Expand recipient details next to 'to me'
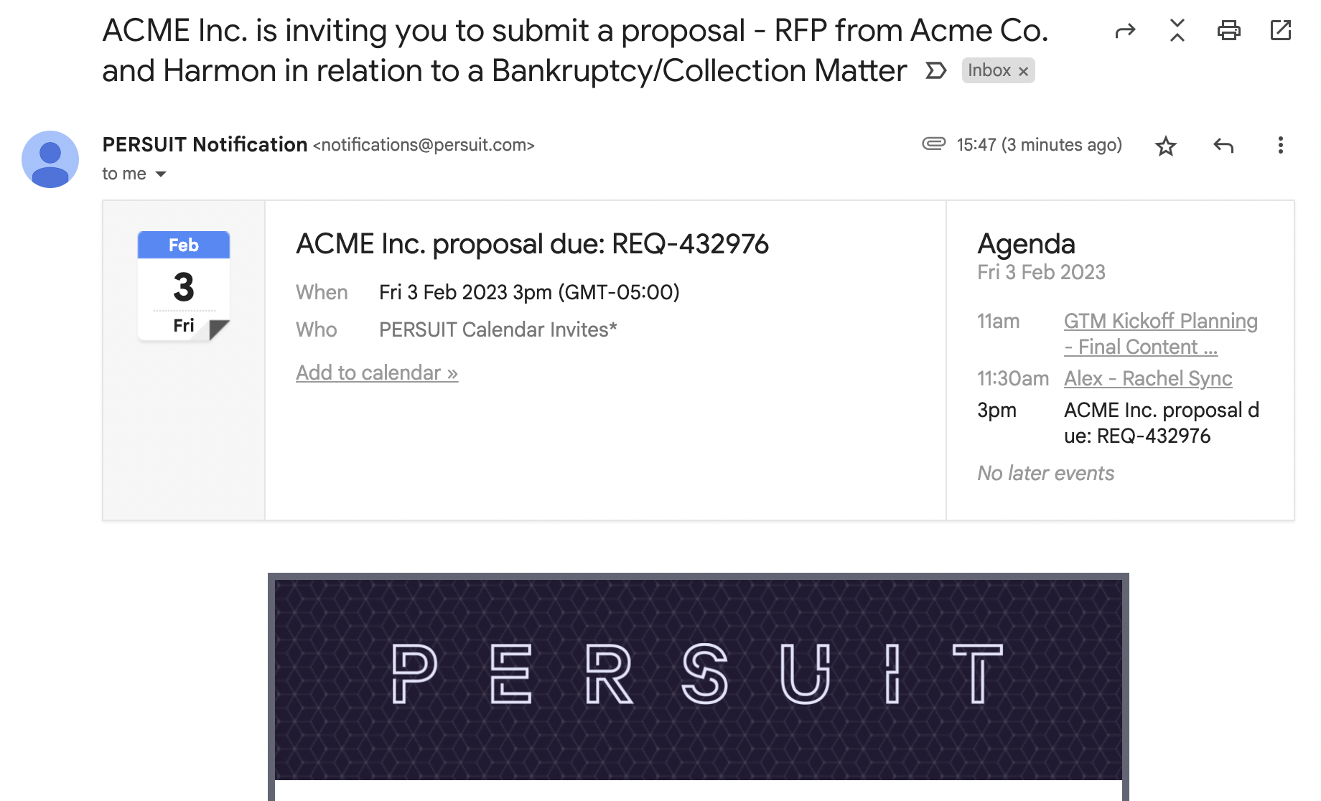The image size is (1321, 801). (161, 174)
